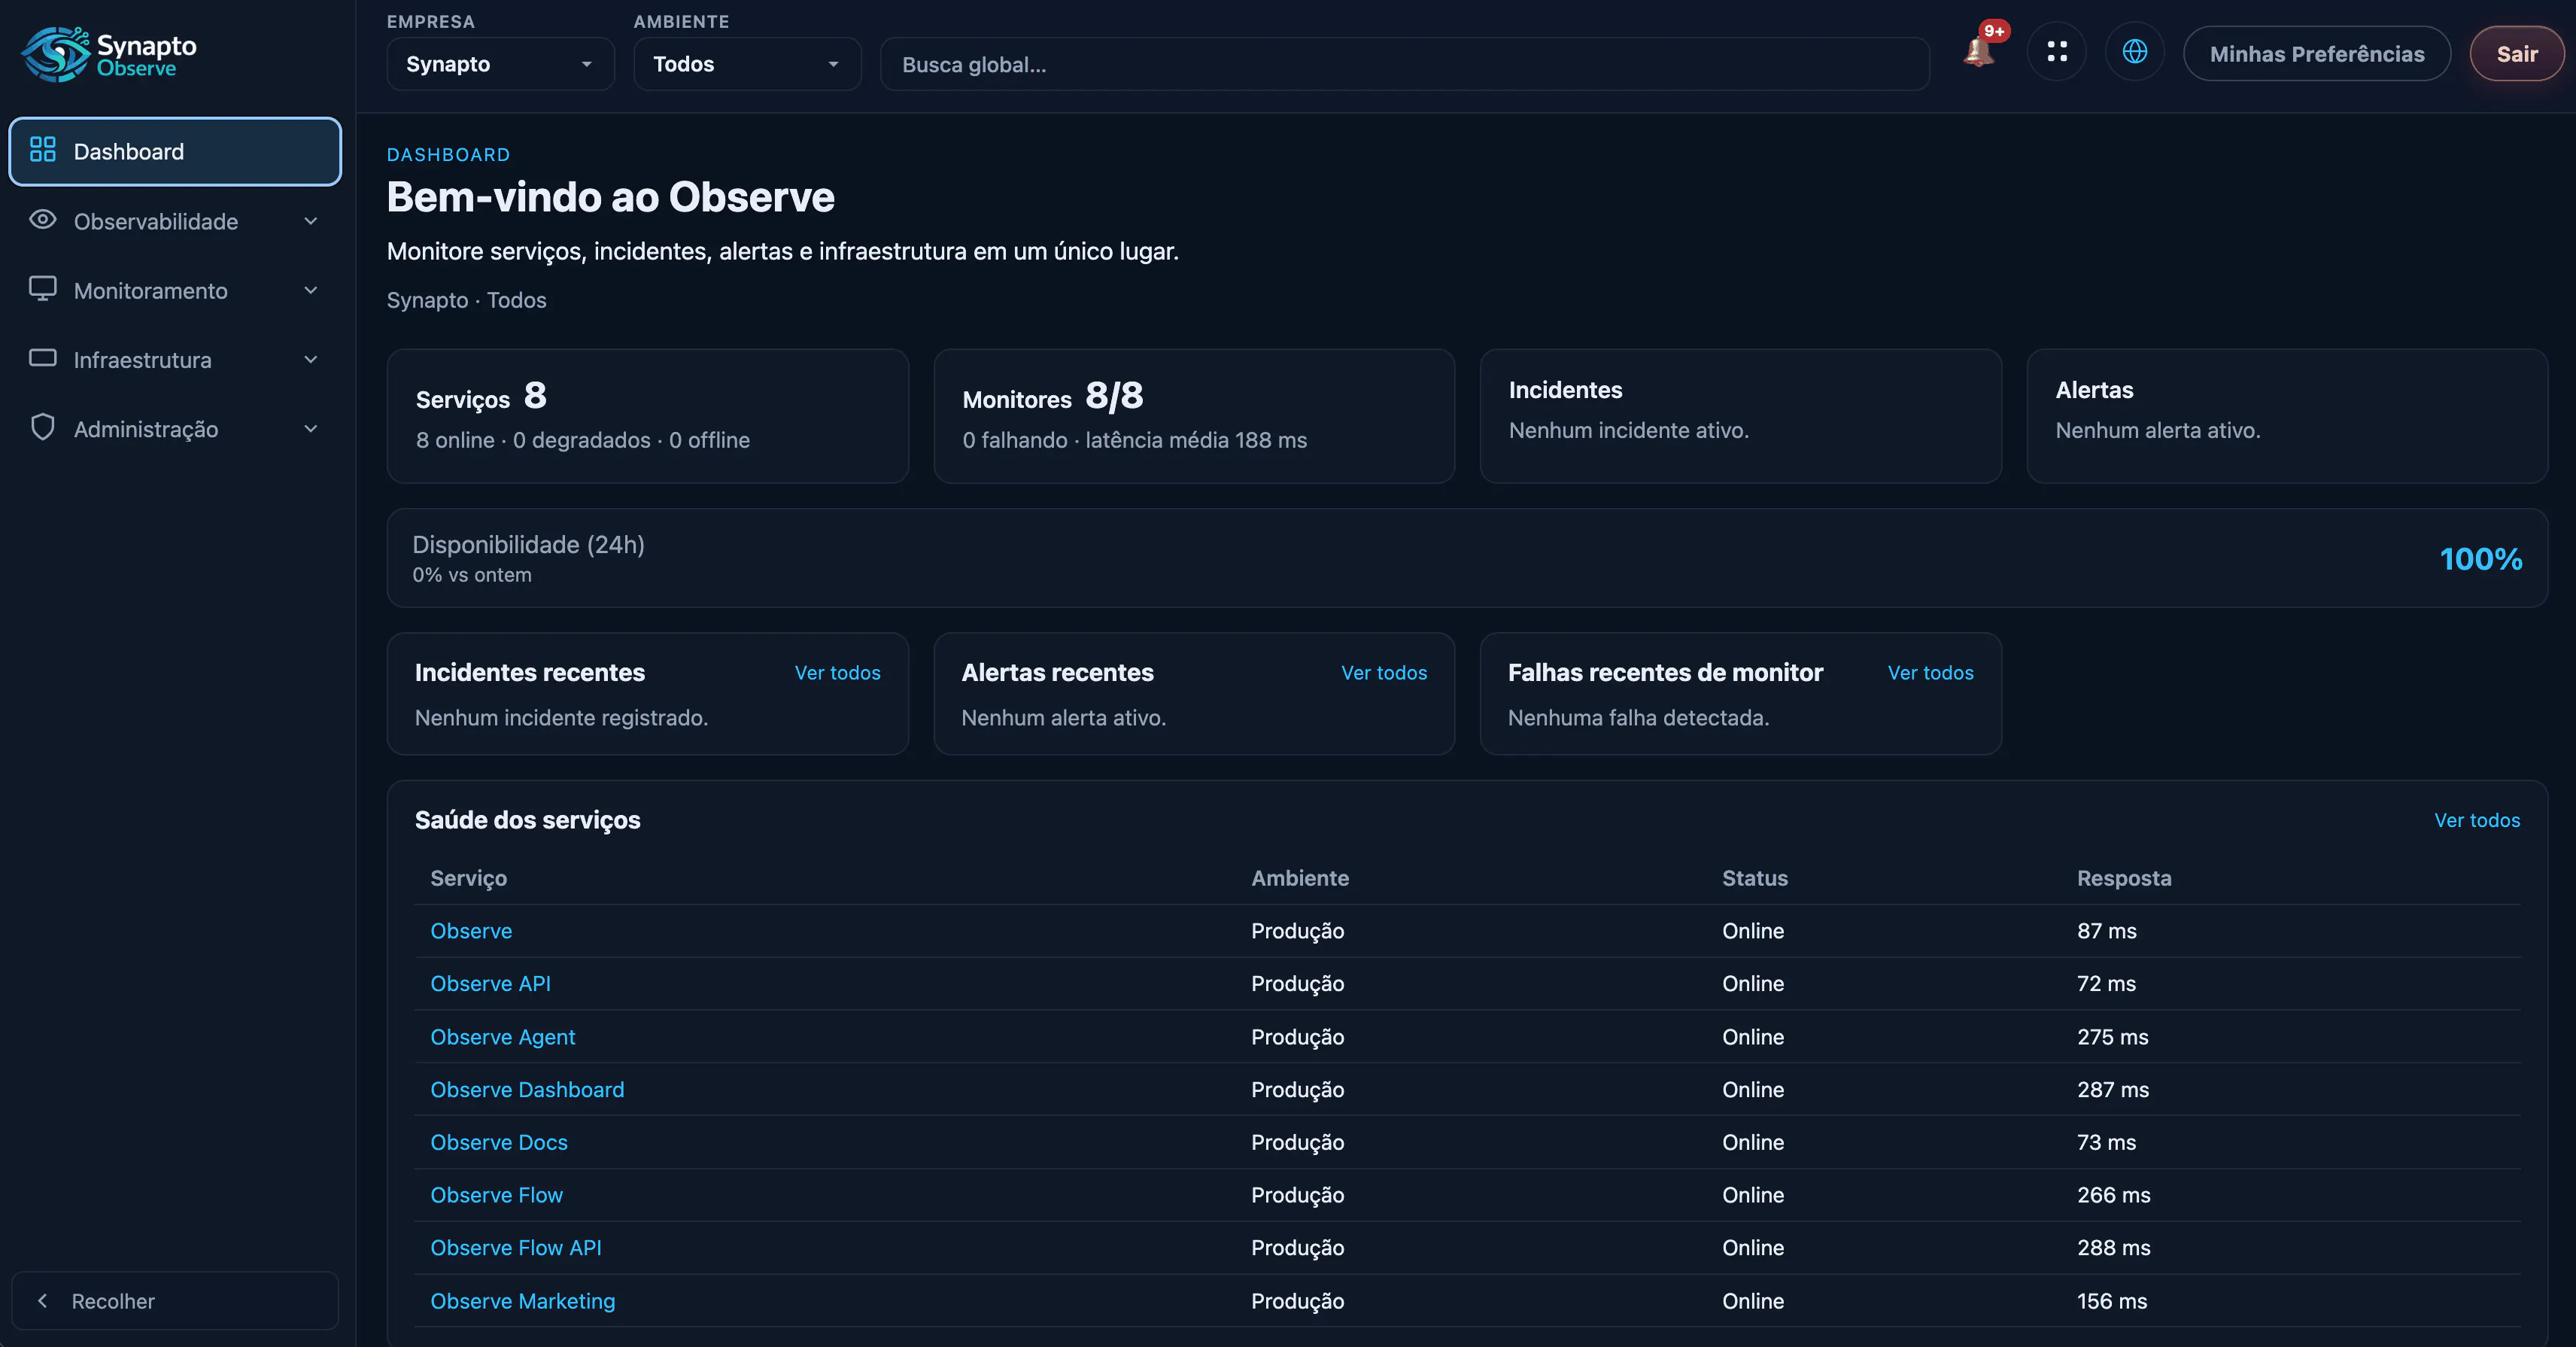Viewport: 2576px width, 1347px height.
Task: Focus the Busca global search field
Action: coord(1405,64)
